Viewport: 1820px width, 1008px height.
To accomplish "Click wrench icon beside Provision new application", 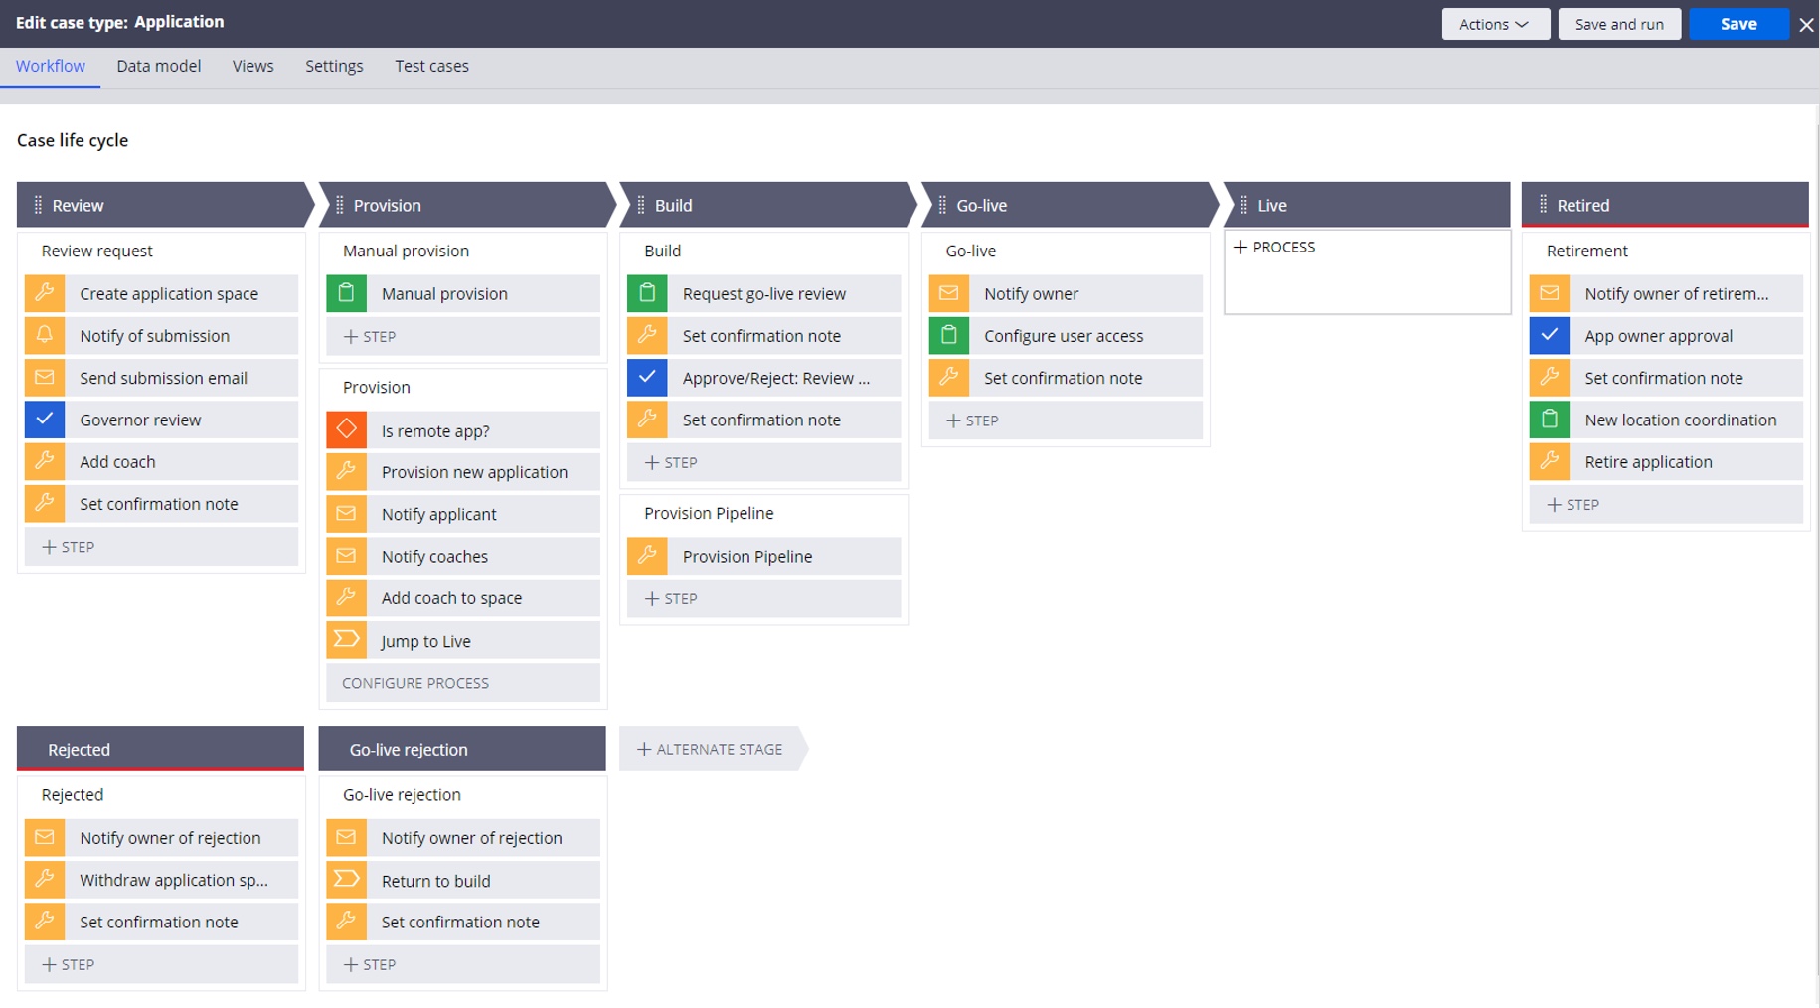I will pos(346,472).
